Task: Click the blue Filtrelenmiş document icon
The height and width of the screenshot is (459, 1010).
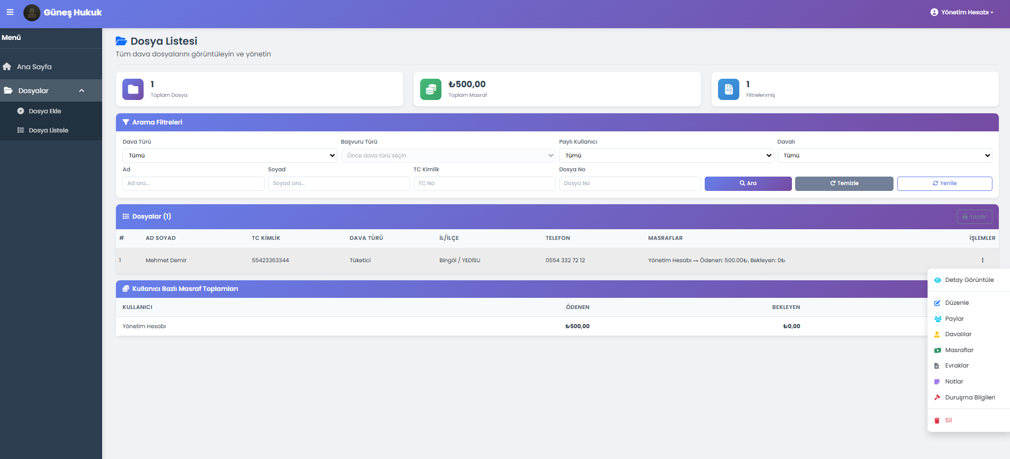Action: (729, 89)
